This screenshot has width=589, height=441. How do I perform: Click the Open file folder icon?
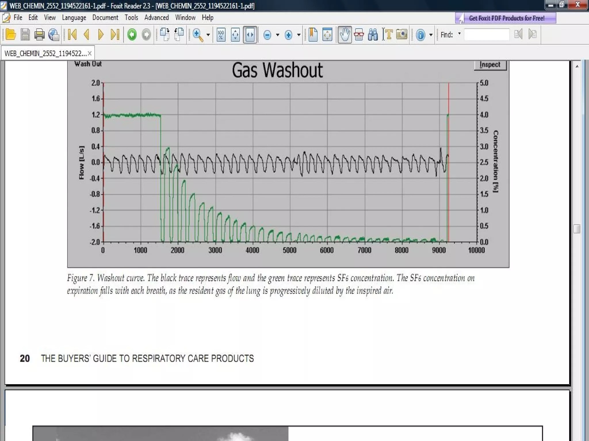(x=11, y=35)
